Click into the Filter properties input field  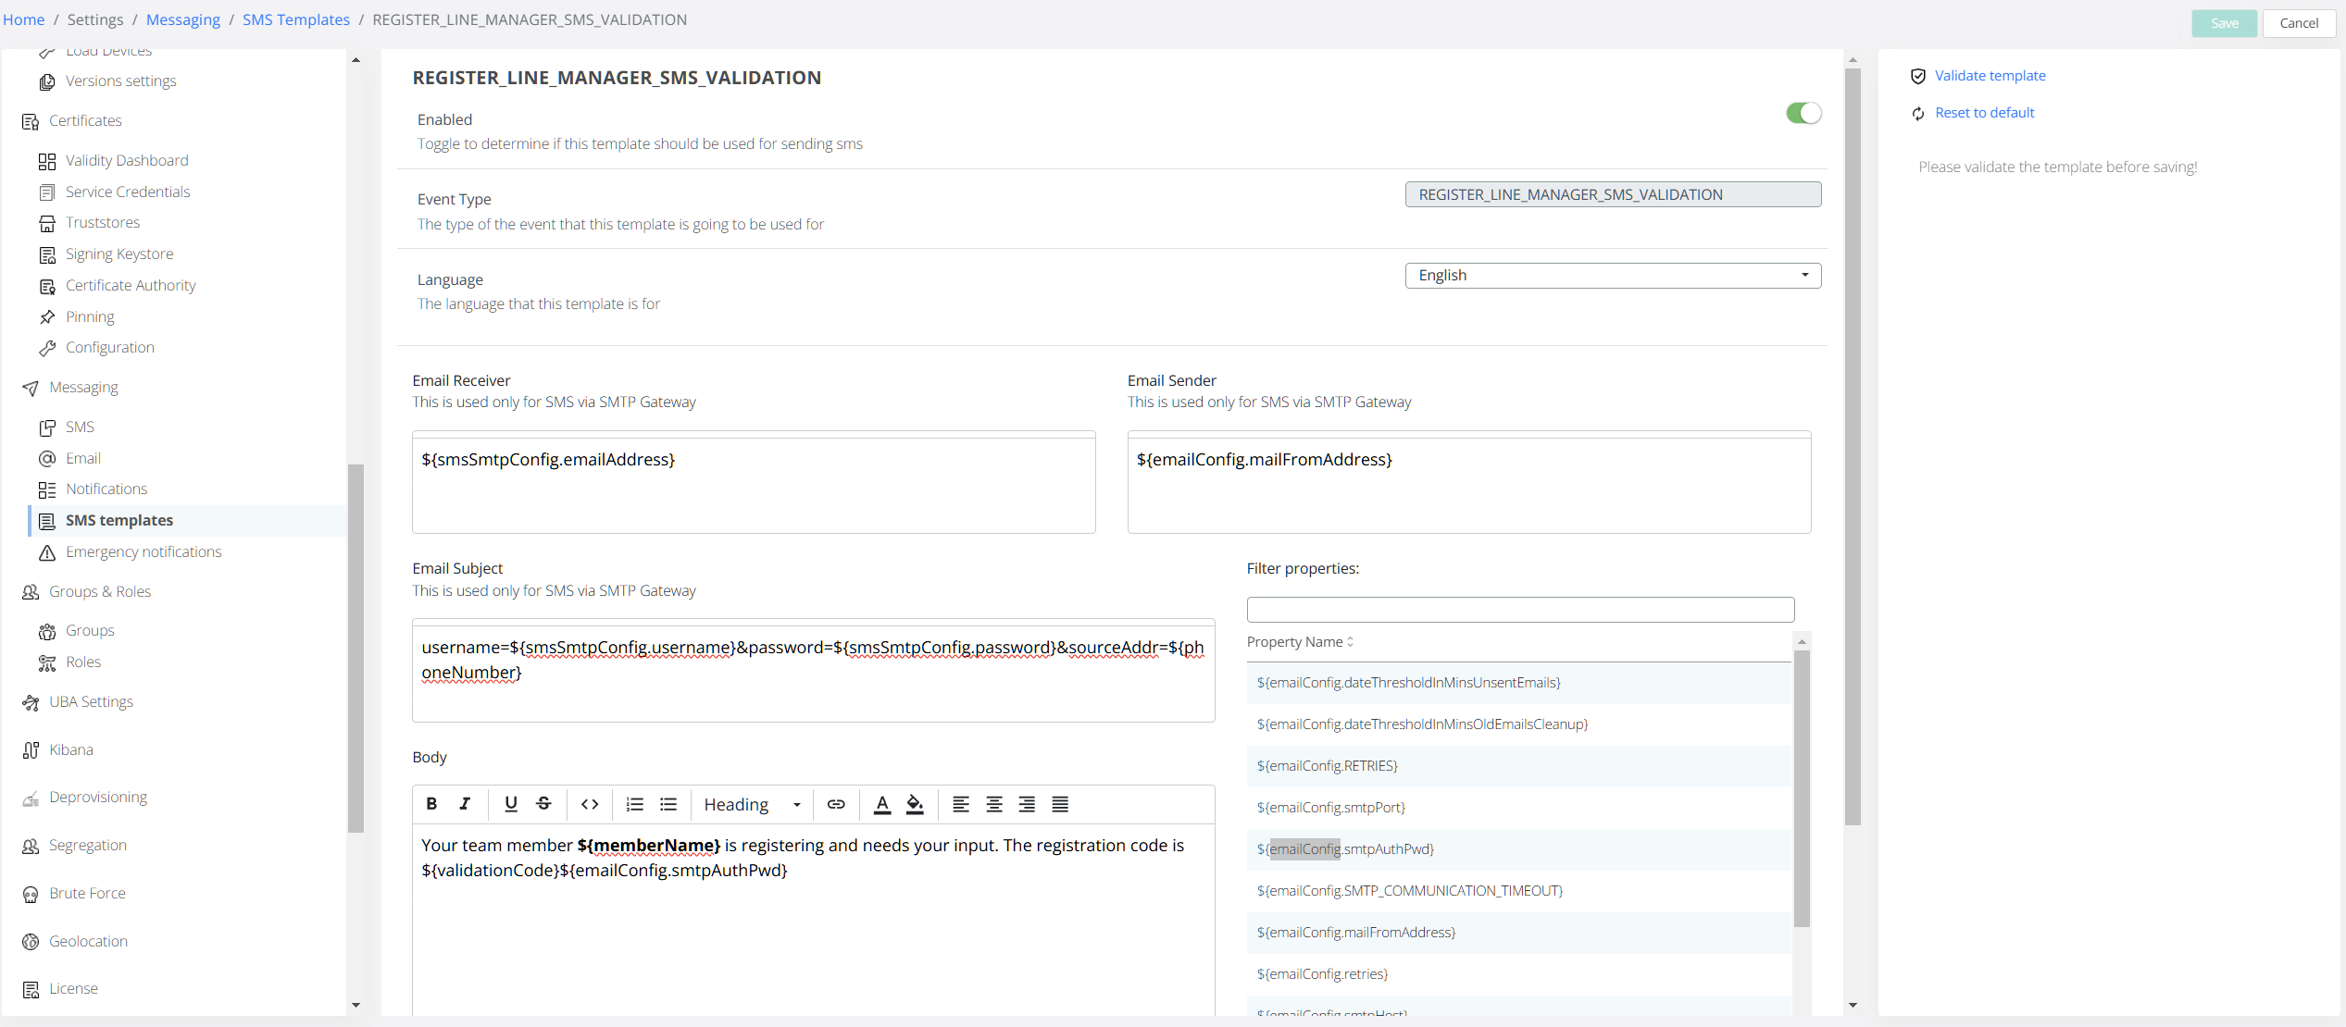click(x=1519, y=610)
